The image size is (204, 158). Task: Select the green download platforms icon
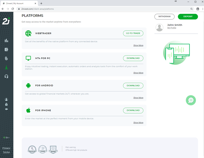point(6,68)
